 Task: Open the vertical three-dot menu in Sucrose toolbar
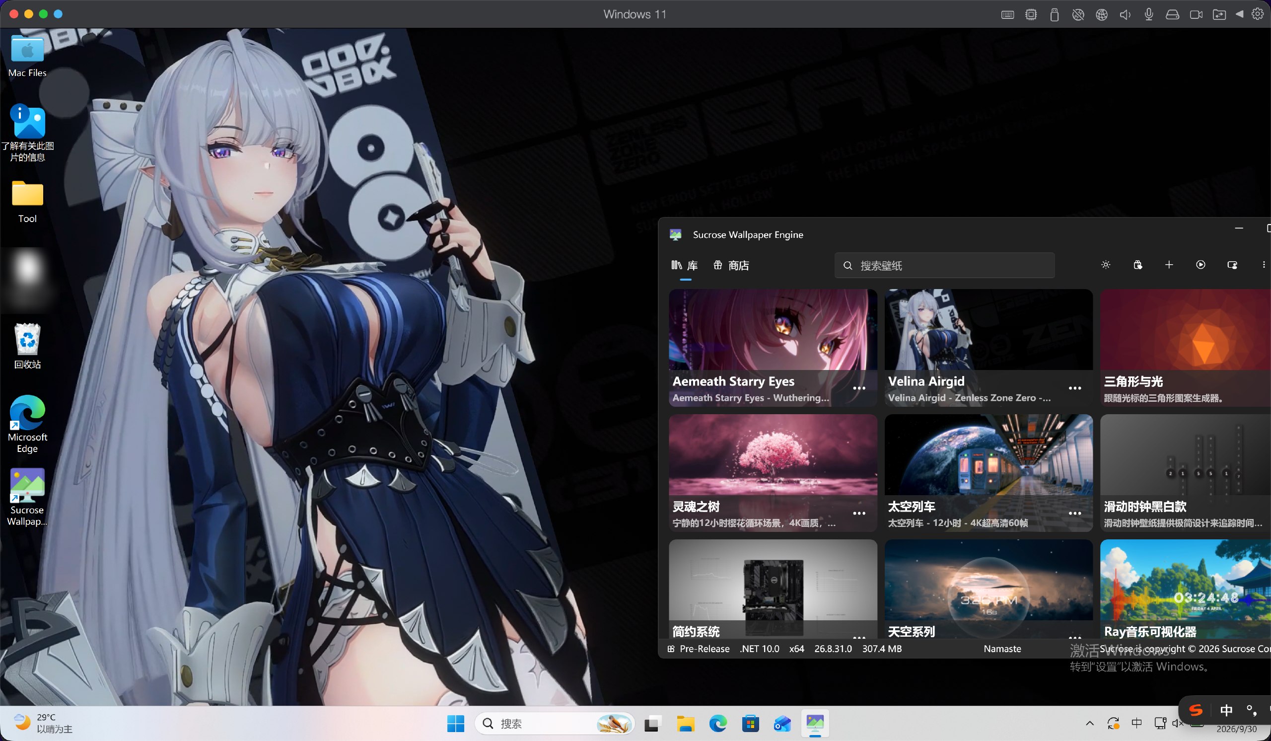pos(1264,265)
